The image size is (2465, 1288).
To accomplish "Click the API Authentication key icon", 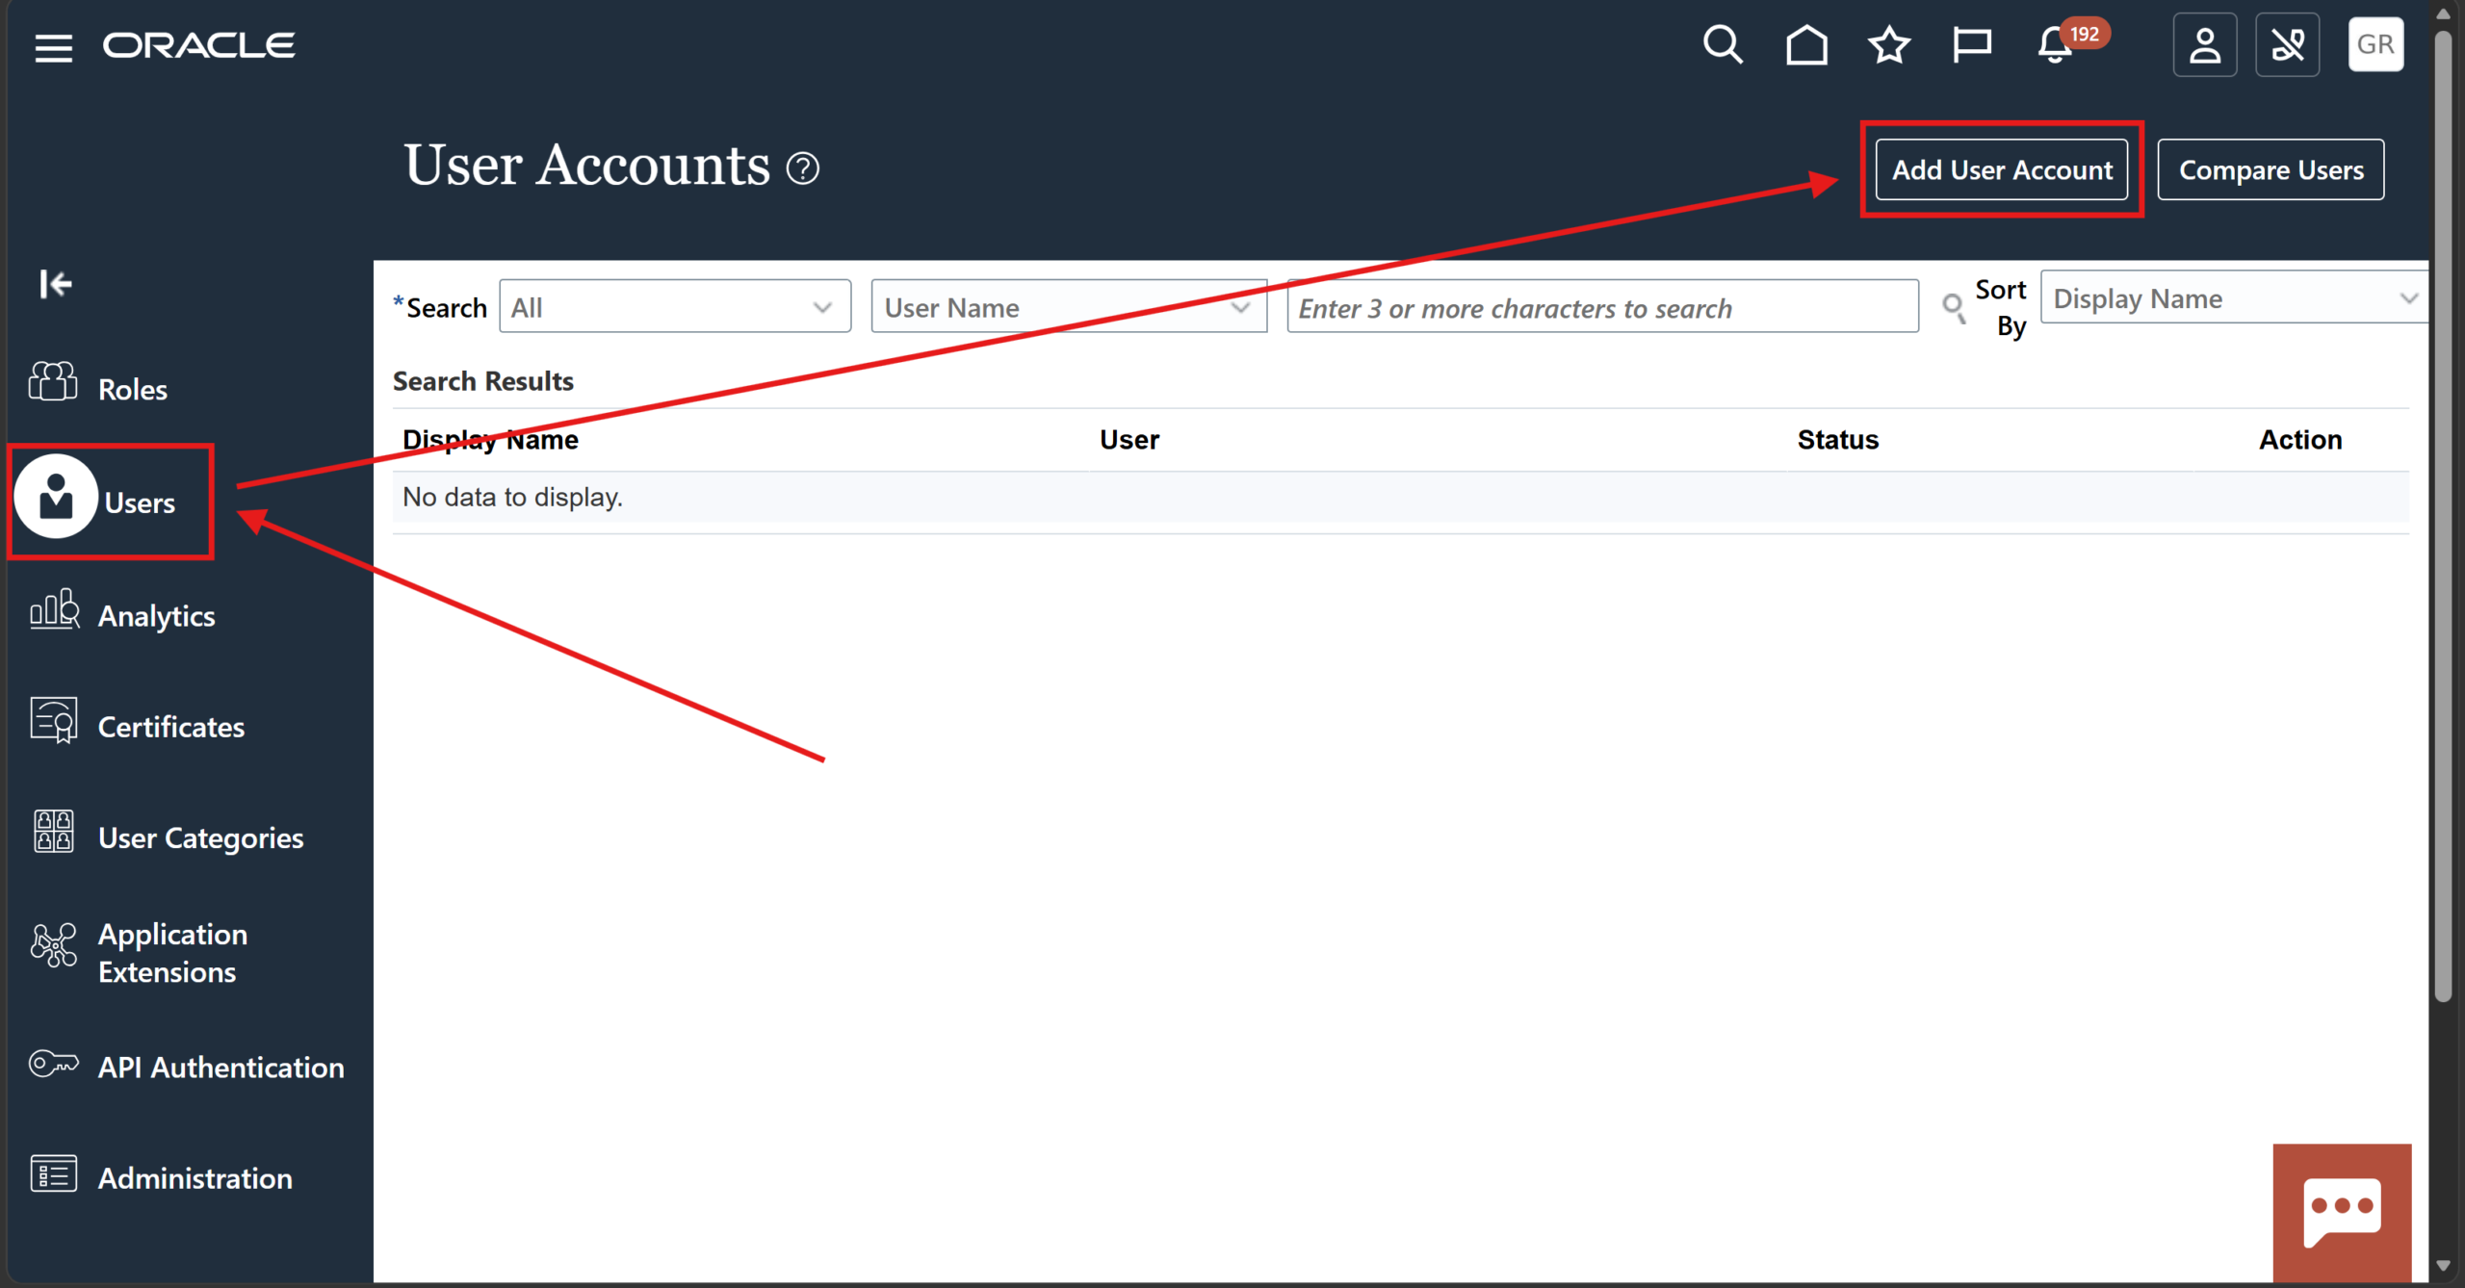I will pos(54,1064).
